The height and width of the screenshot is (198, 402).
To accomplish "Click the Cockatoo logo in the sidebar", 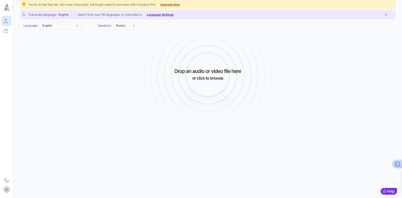I will pos(6,7).
